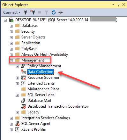Click the Connect Object Explorer plug icon
Screen dimensions: 127x140
click(26, 12)
